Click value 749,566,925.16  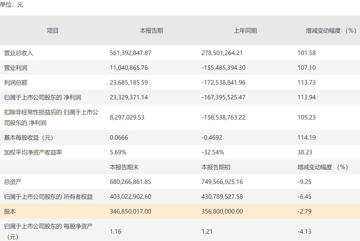(x=222, y=182)
